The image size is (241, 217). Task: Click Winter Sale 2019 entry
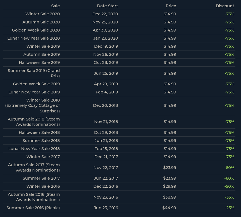[x=43, y=46]
